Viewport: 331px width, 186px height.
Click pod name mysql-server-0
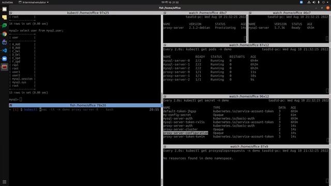(x=176, y=61)
